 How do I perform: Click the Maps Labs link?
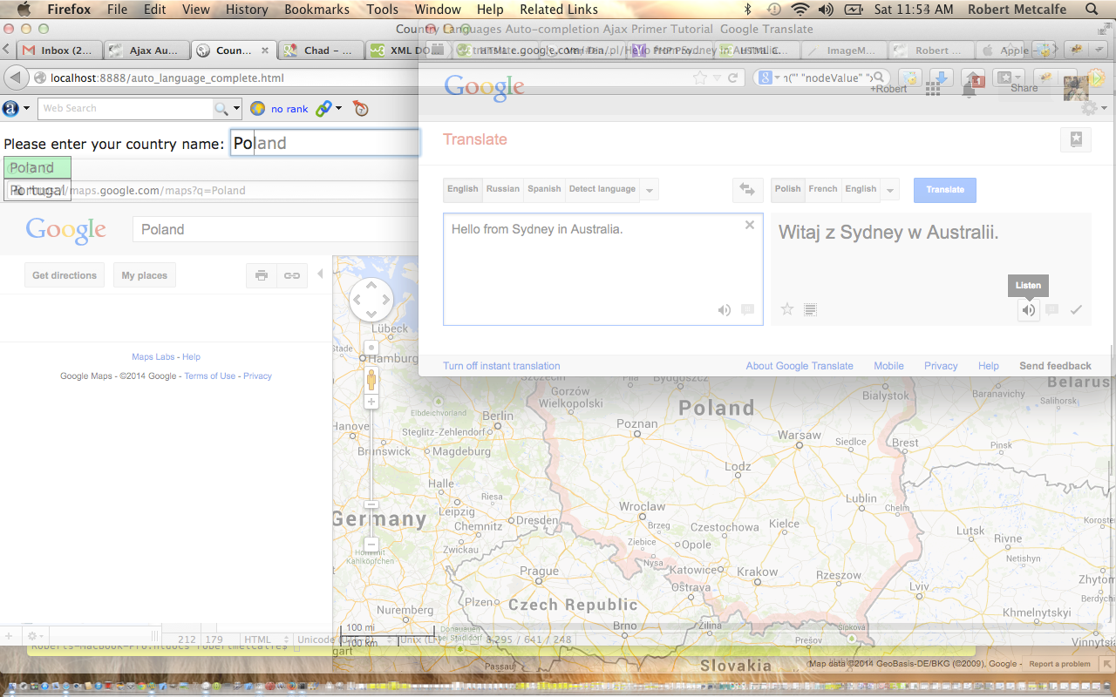point(153,357)
